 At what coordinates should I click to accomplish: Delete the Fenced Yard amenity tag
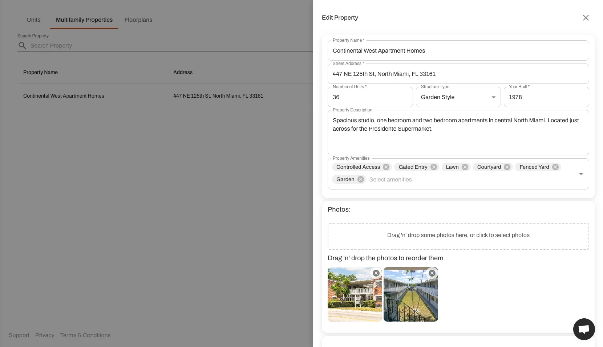pyautogui.click(x=555, y=167)
